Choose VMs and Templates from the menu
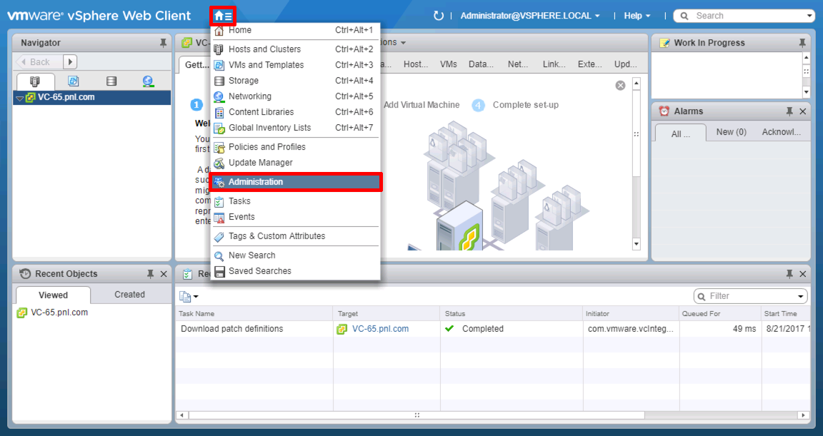Screen dimensions: 823x436 coord(295,65)
